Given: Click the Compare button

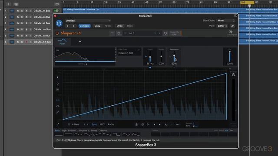Looking at the screenshot, I should point(85,26).
